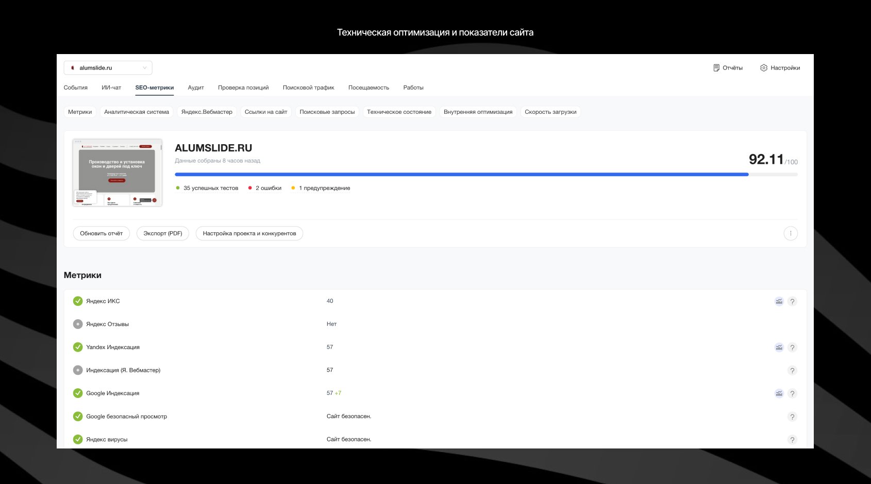Open chart icon for Яндекс ИКС
This screenshot has width=871, height=484.
click(779, 301)
